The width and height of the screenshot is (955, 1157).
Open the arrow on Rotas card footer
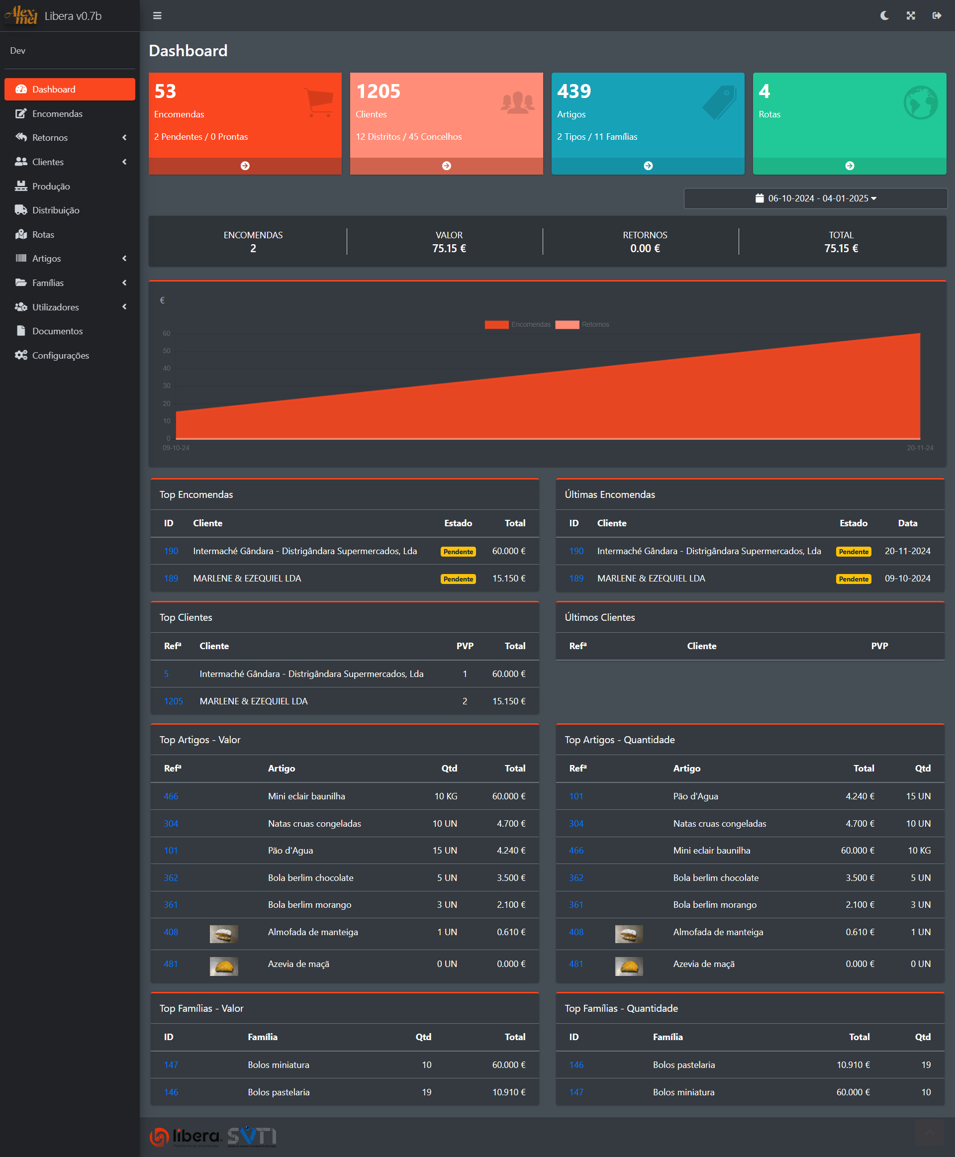point(850,166)
